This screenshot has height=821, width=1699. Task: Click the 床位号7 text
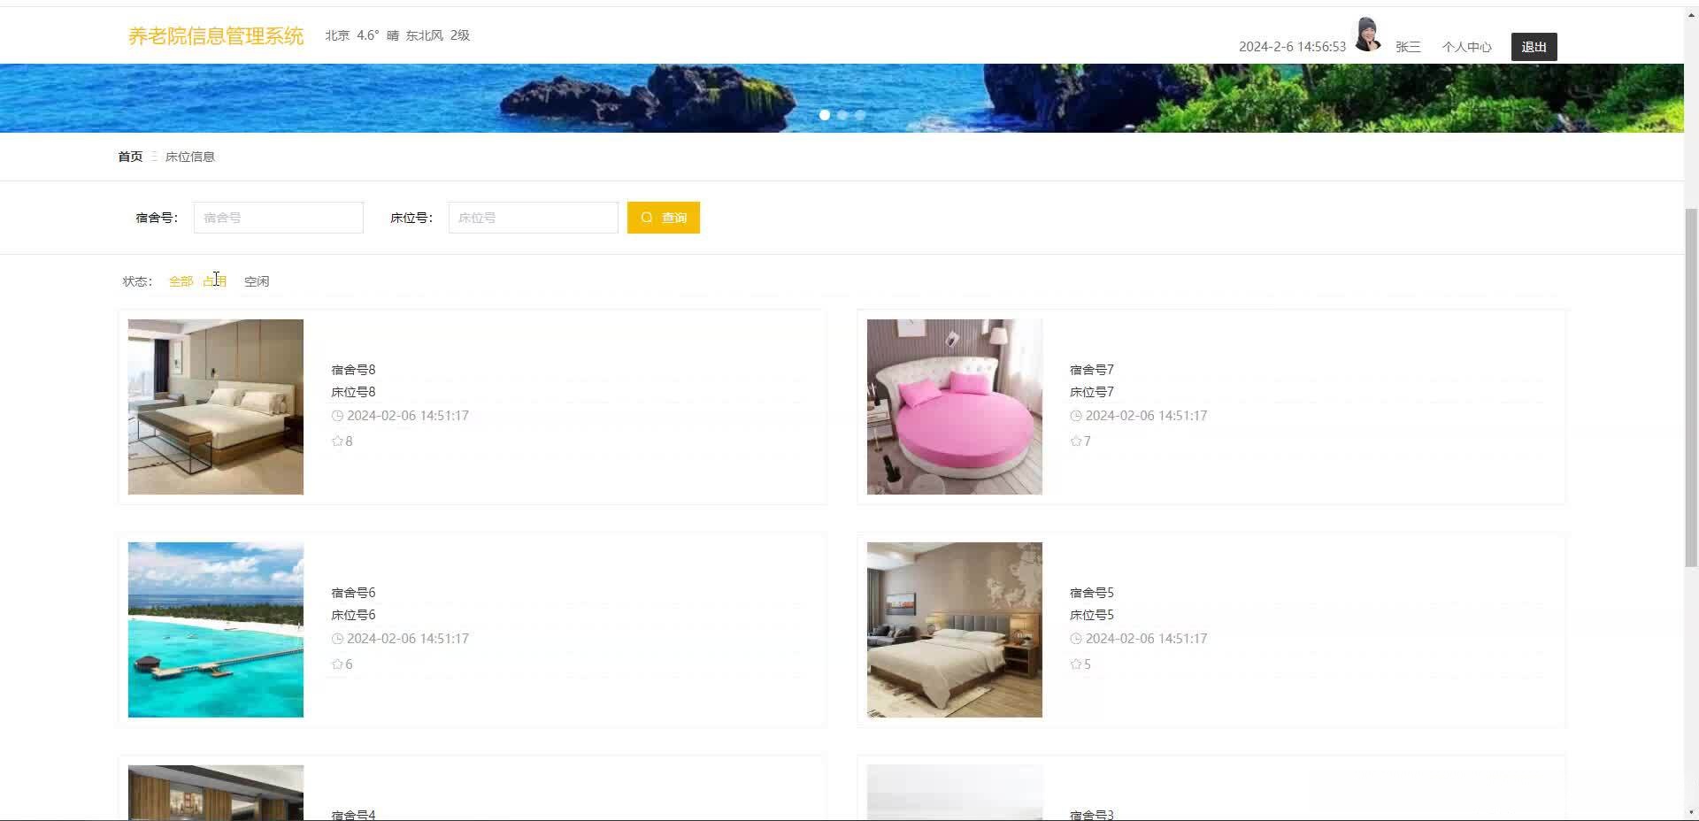1092,392
